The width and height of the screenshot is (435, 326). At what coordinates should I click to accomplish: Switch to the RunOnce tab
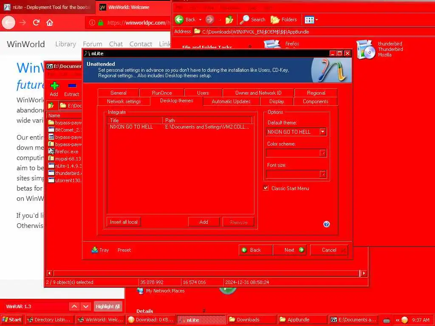coord(162,93)
